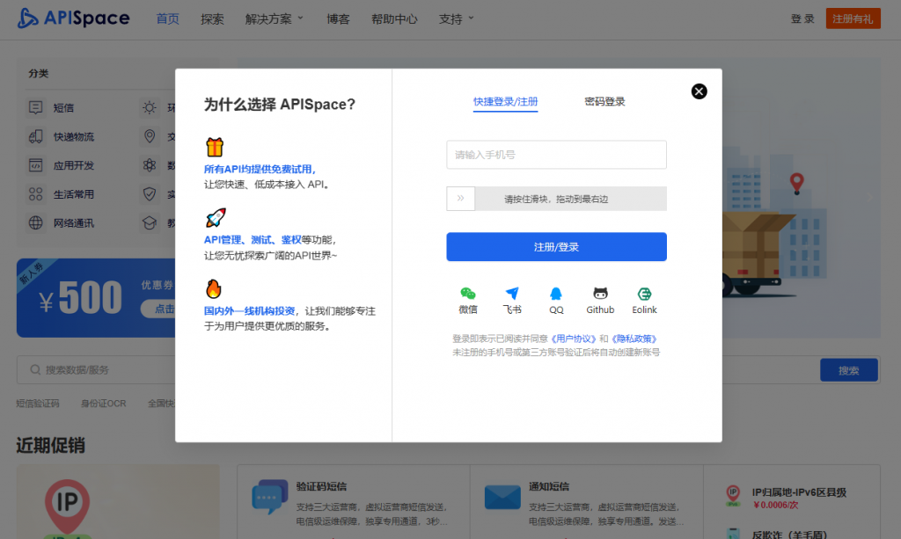Click the 注册/登录 button

coord(556,247)
